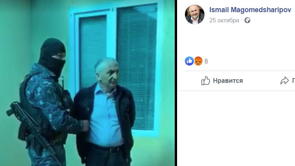Open the post timestamp 25 октября
This screenshot has height=166, width=295.
pos(224,20)
